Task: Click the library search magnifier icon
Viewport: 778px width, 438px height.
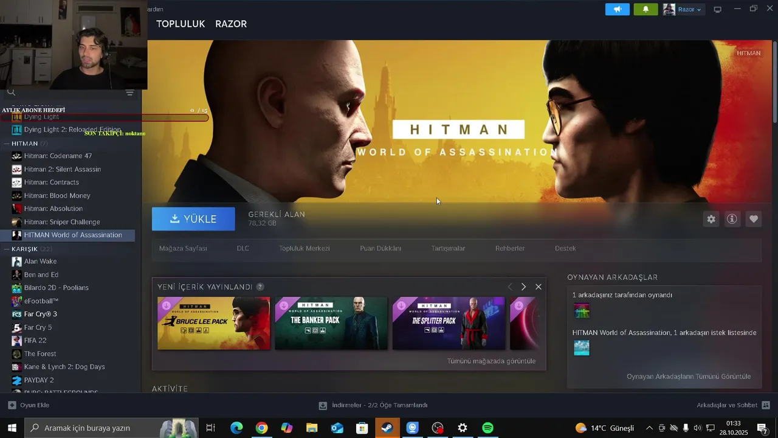Action: (11, 92)
